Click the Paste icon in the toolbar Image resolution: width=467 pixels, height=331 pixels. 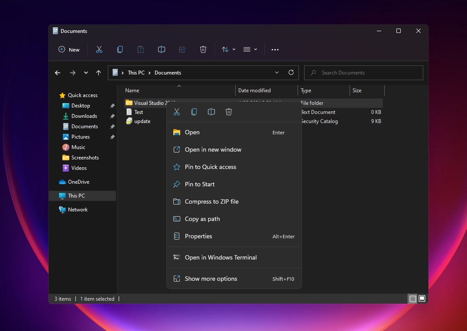pyautogui.click(x=141, y=49)
